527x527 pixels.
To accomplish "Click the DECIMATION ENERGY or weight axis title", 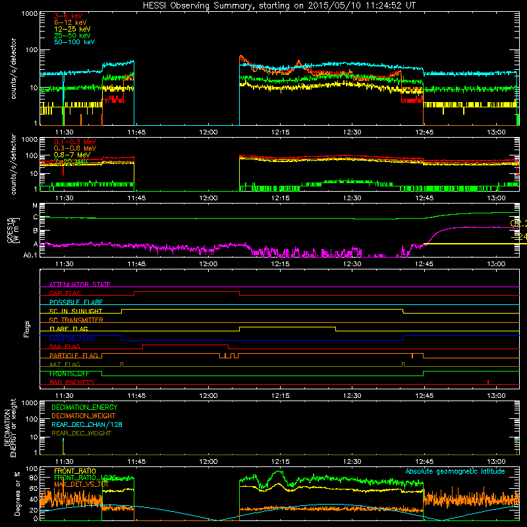I will click(10, 428).
